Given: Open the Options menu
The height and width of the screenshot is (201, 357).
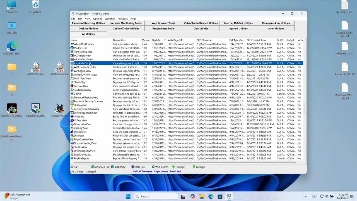Looking at the screenshot, I should click(97, 19).
